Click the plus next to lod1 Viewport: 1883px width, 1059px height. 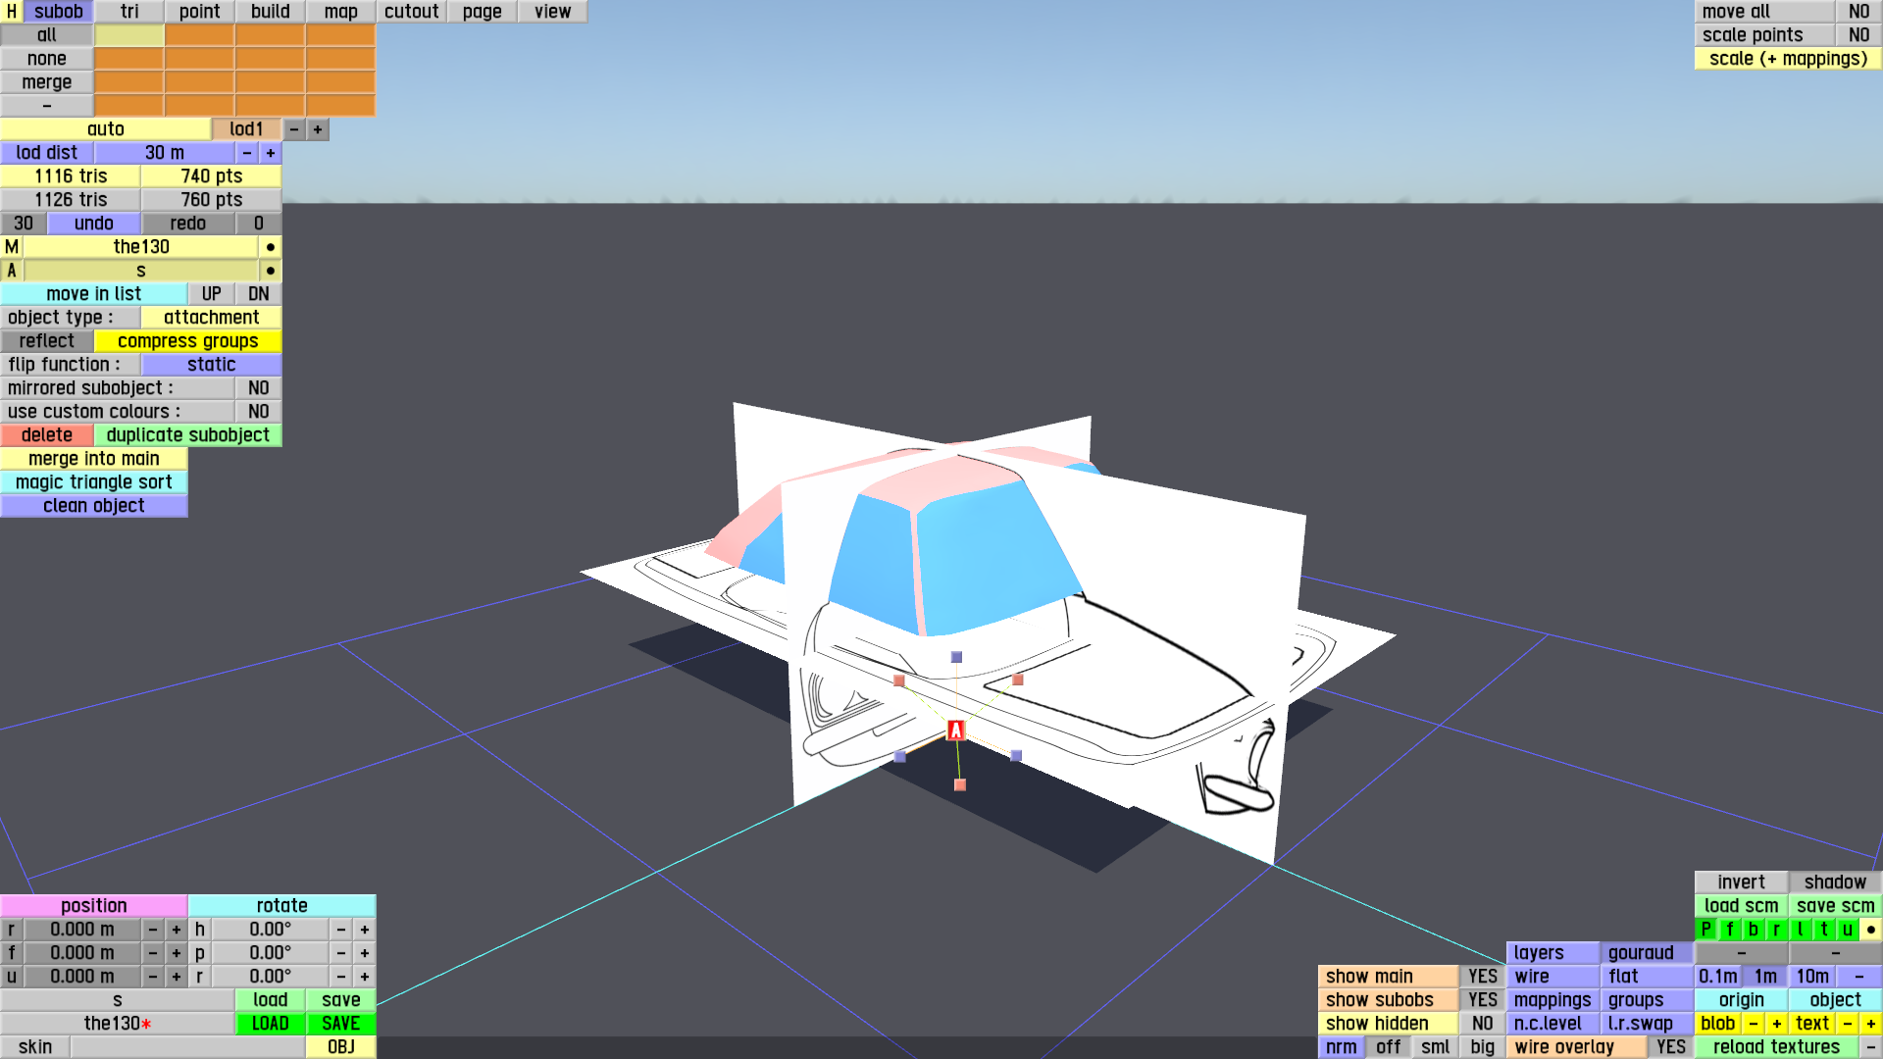(x=318, y=129)
